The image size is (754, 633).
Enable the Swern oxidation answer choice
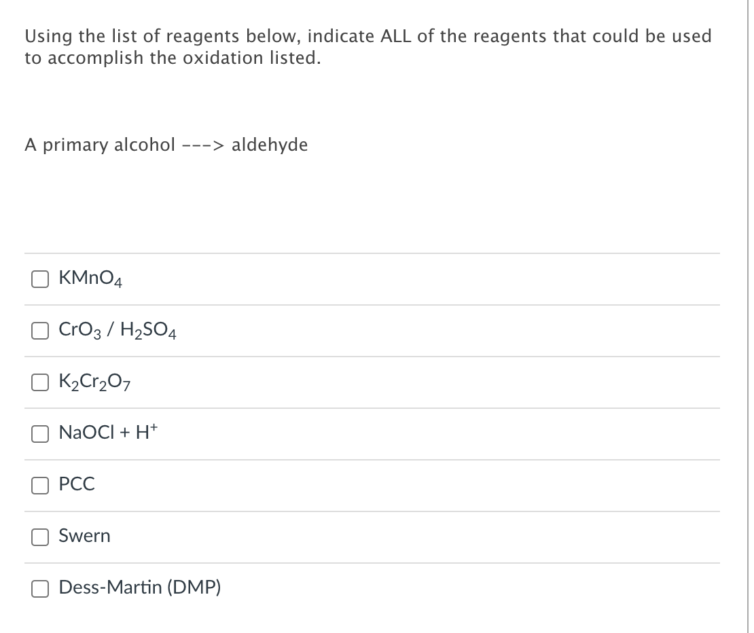click(39, 537)
